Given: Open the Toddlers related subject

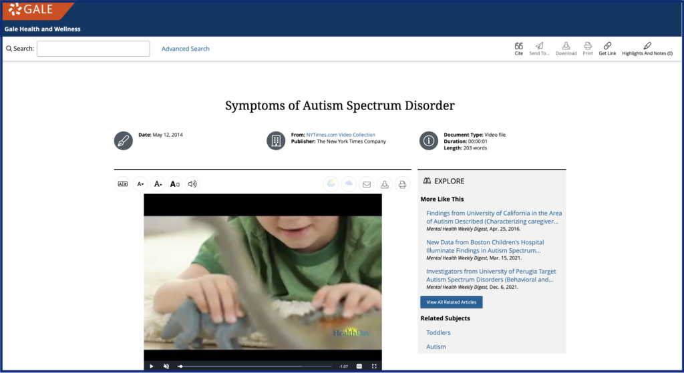Looking at the screenshot, I should [x=438, y=332].
